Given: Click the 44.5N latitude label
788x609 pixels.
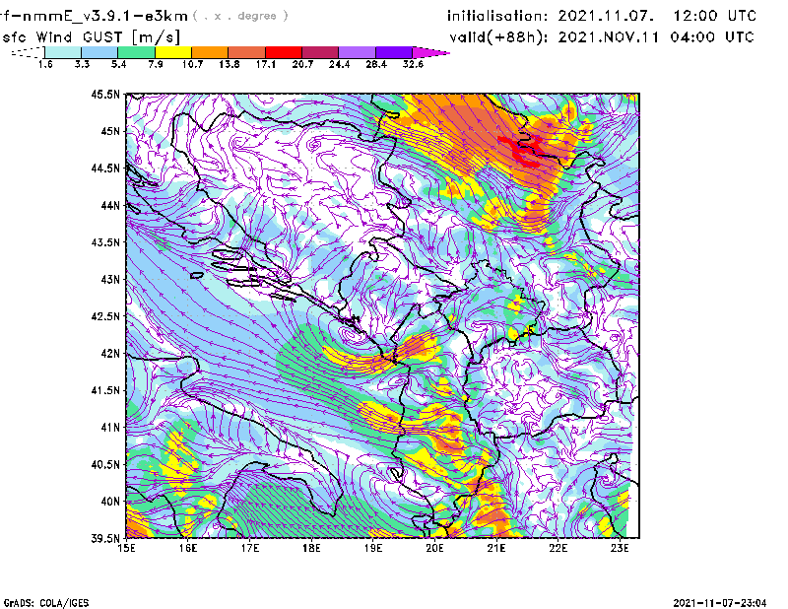Looking at the screenshot, I should 105,168.
